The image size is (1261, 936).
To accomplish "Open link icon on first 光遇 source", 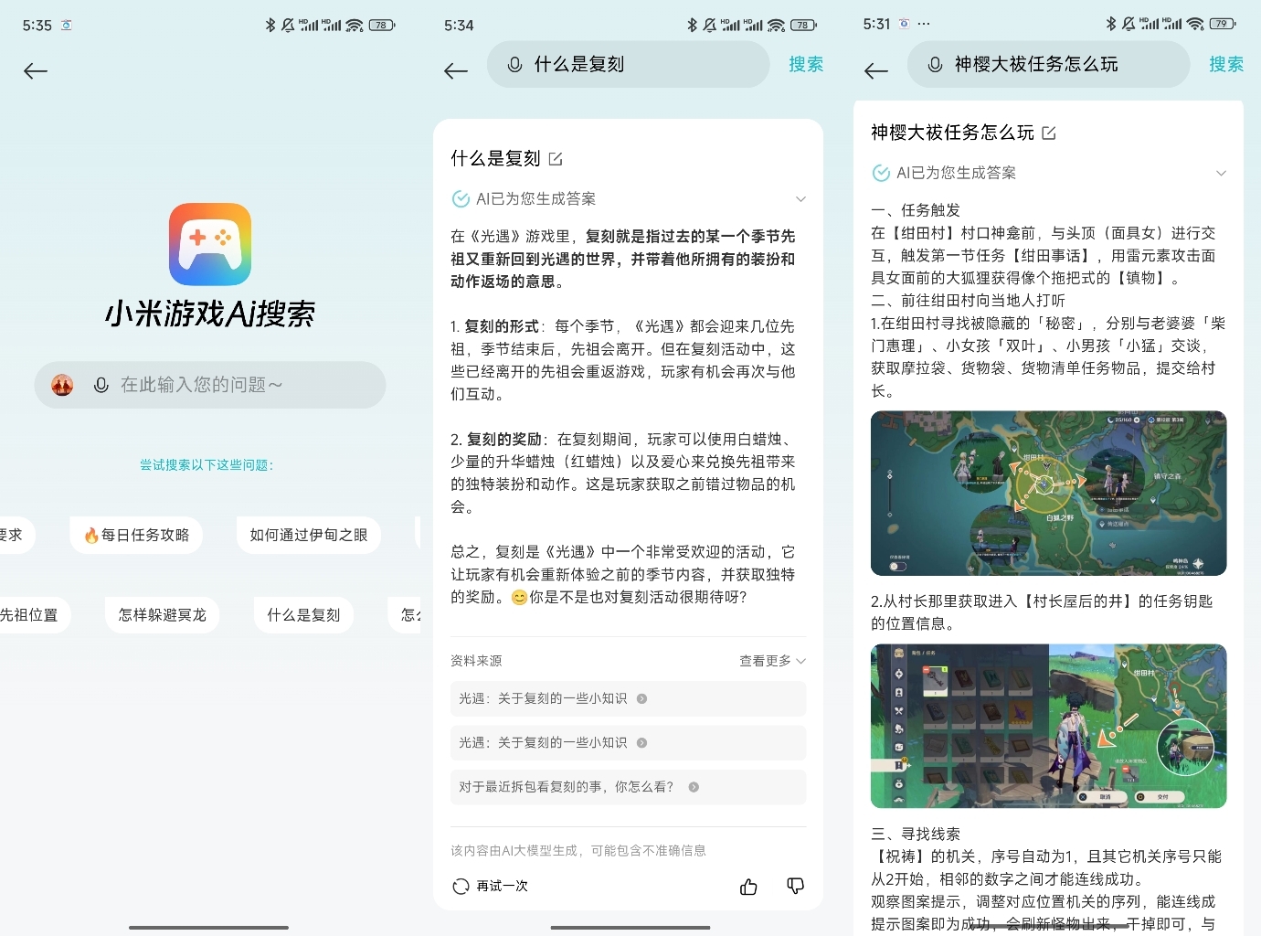I will pyautogui.click(x=641, y=699).
